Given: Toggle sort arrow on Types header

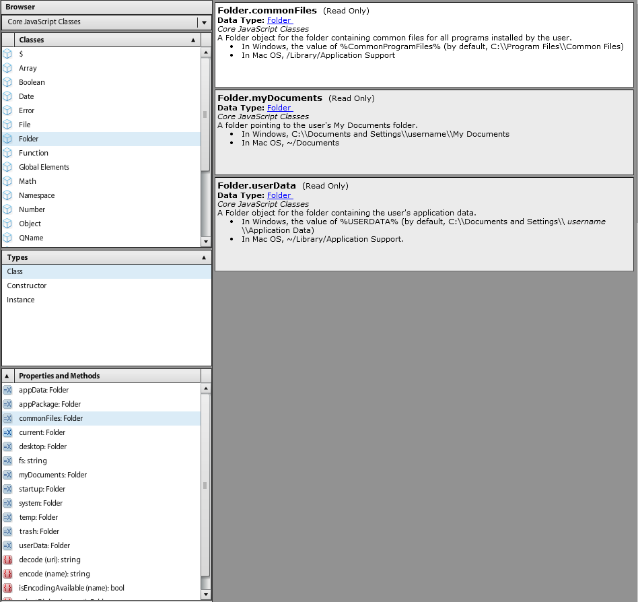Looking at the screenshot, I should [204, 258].
